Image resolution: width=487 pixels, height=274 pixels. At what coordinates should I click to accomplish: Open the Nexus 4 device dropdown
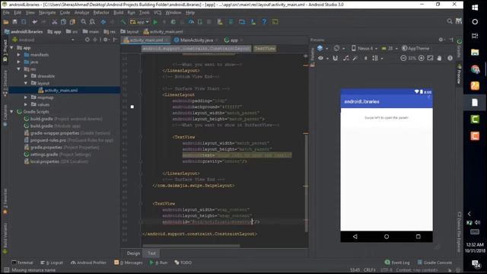[364, 49]
